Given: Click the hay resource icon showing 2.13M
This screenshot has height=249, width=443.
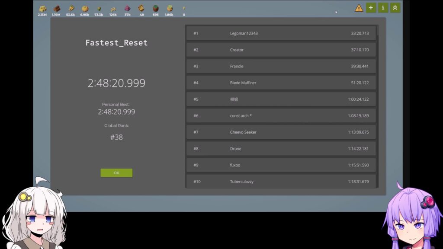Looking at the screenshot, I should (42, 9).
